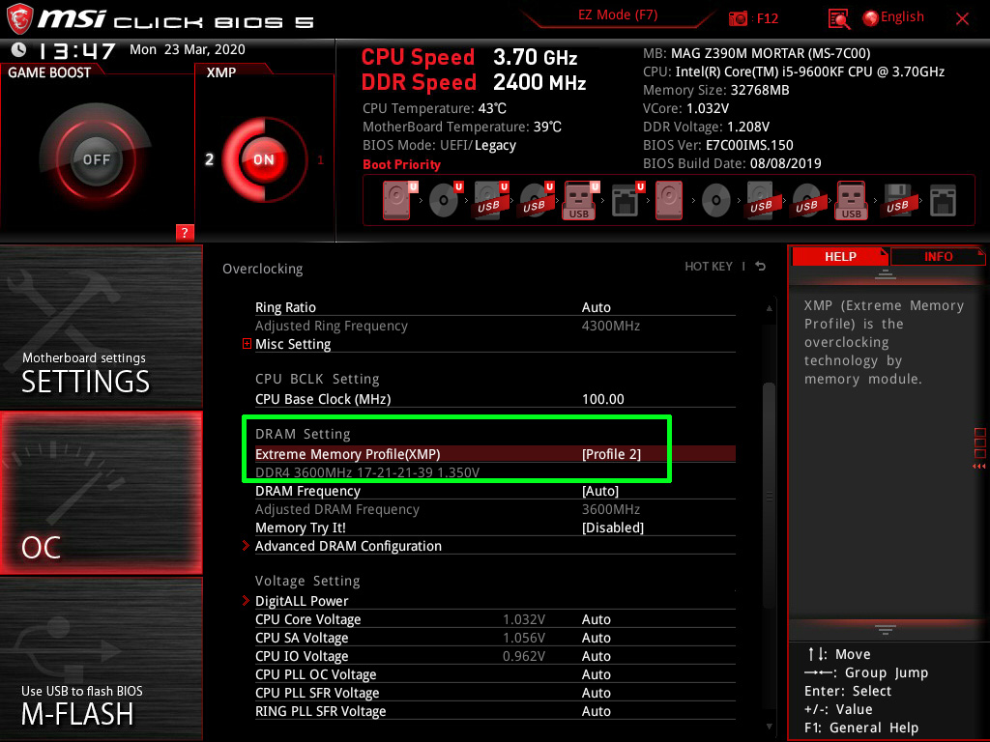
Task: Click the Boot Priority label
Action: [x=401, y=164]
